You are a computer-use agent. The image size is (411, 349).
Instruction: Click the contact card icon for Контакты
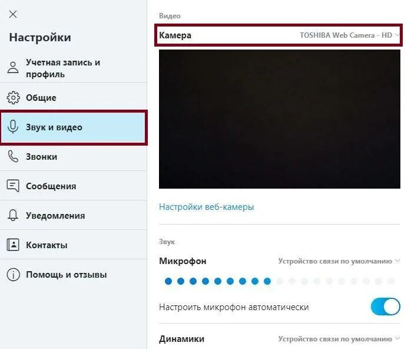point(13,245)
